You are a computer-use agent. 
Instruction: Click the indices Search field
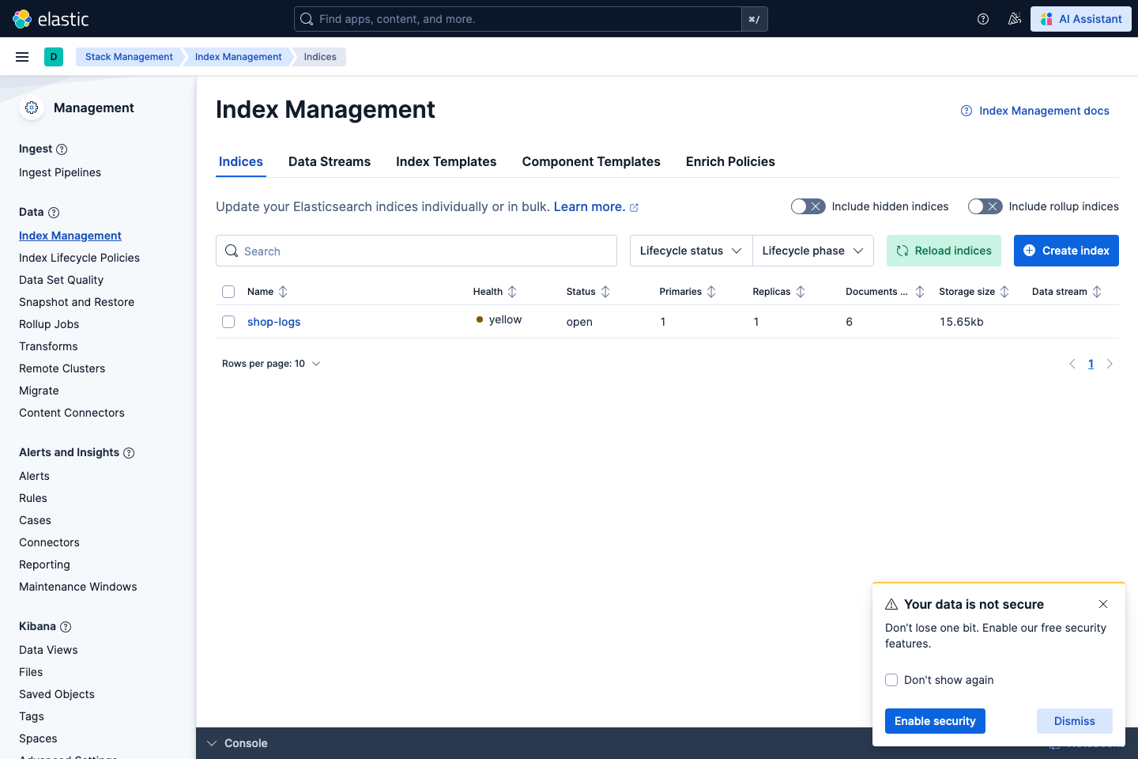(x=416, y=251)
